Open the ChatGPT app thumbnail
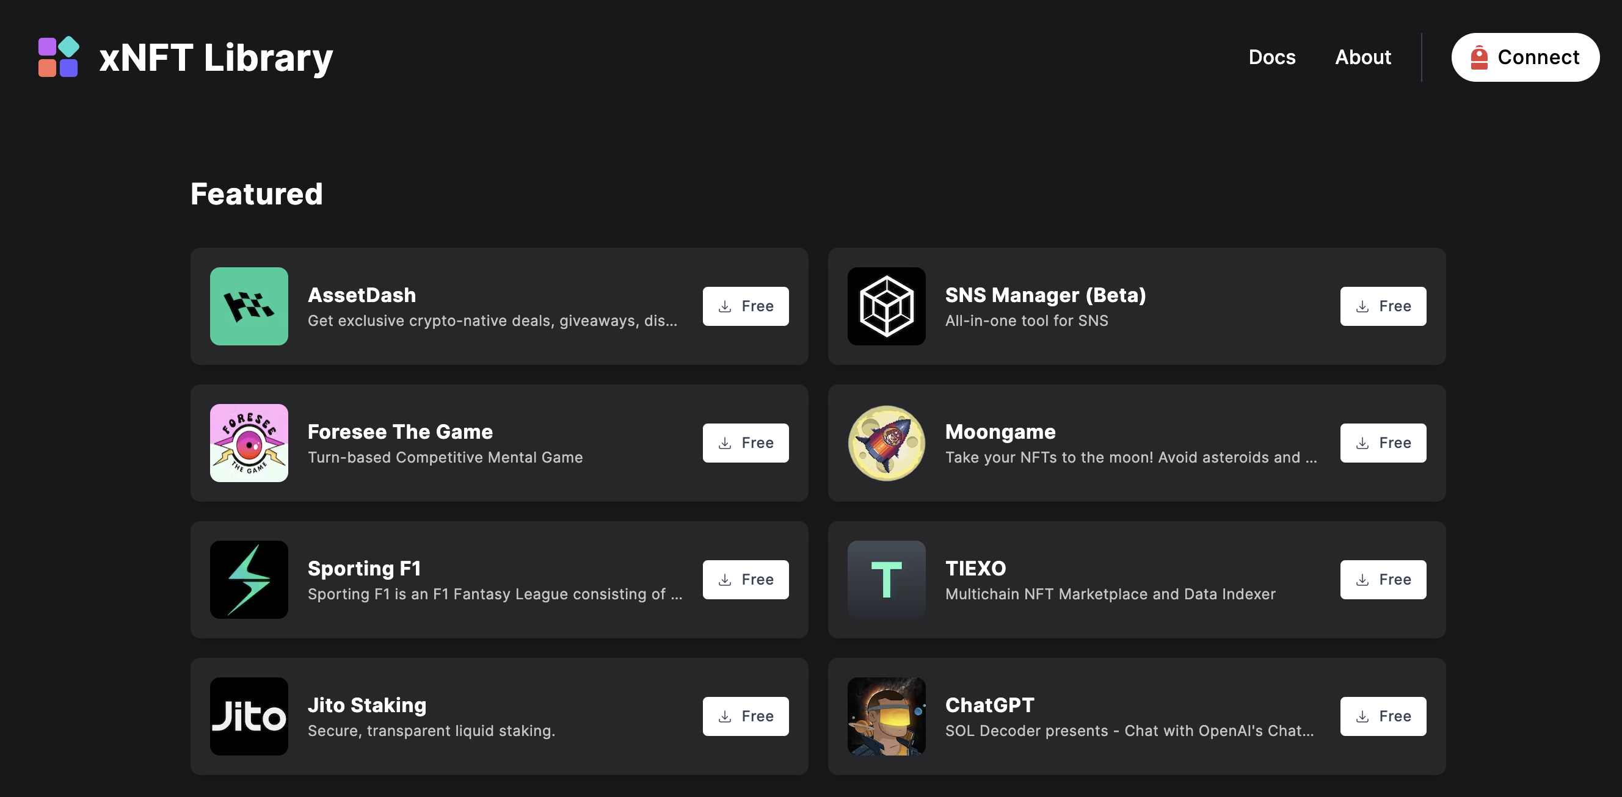This screenshot has height=797, width=1622. pyautogui.click(x=886, y=716)
